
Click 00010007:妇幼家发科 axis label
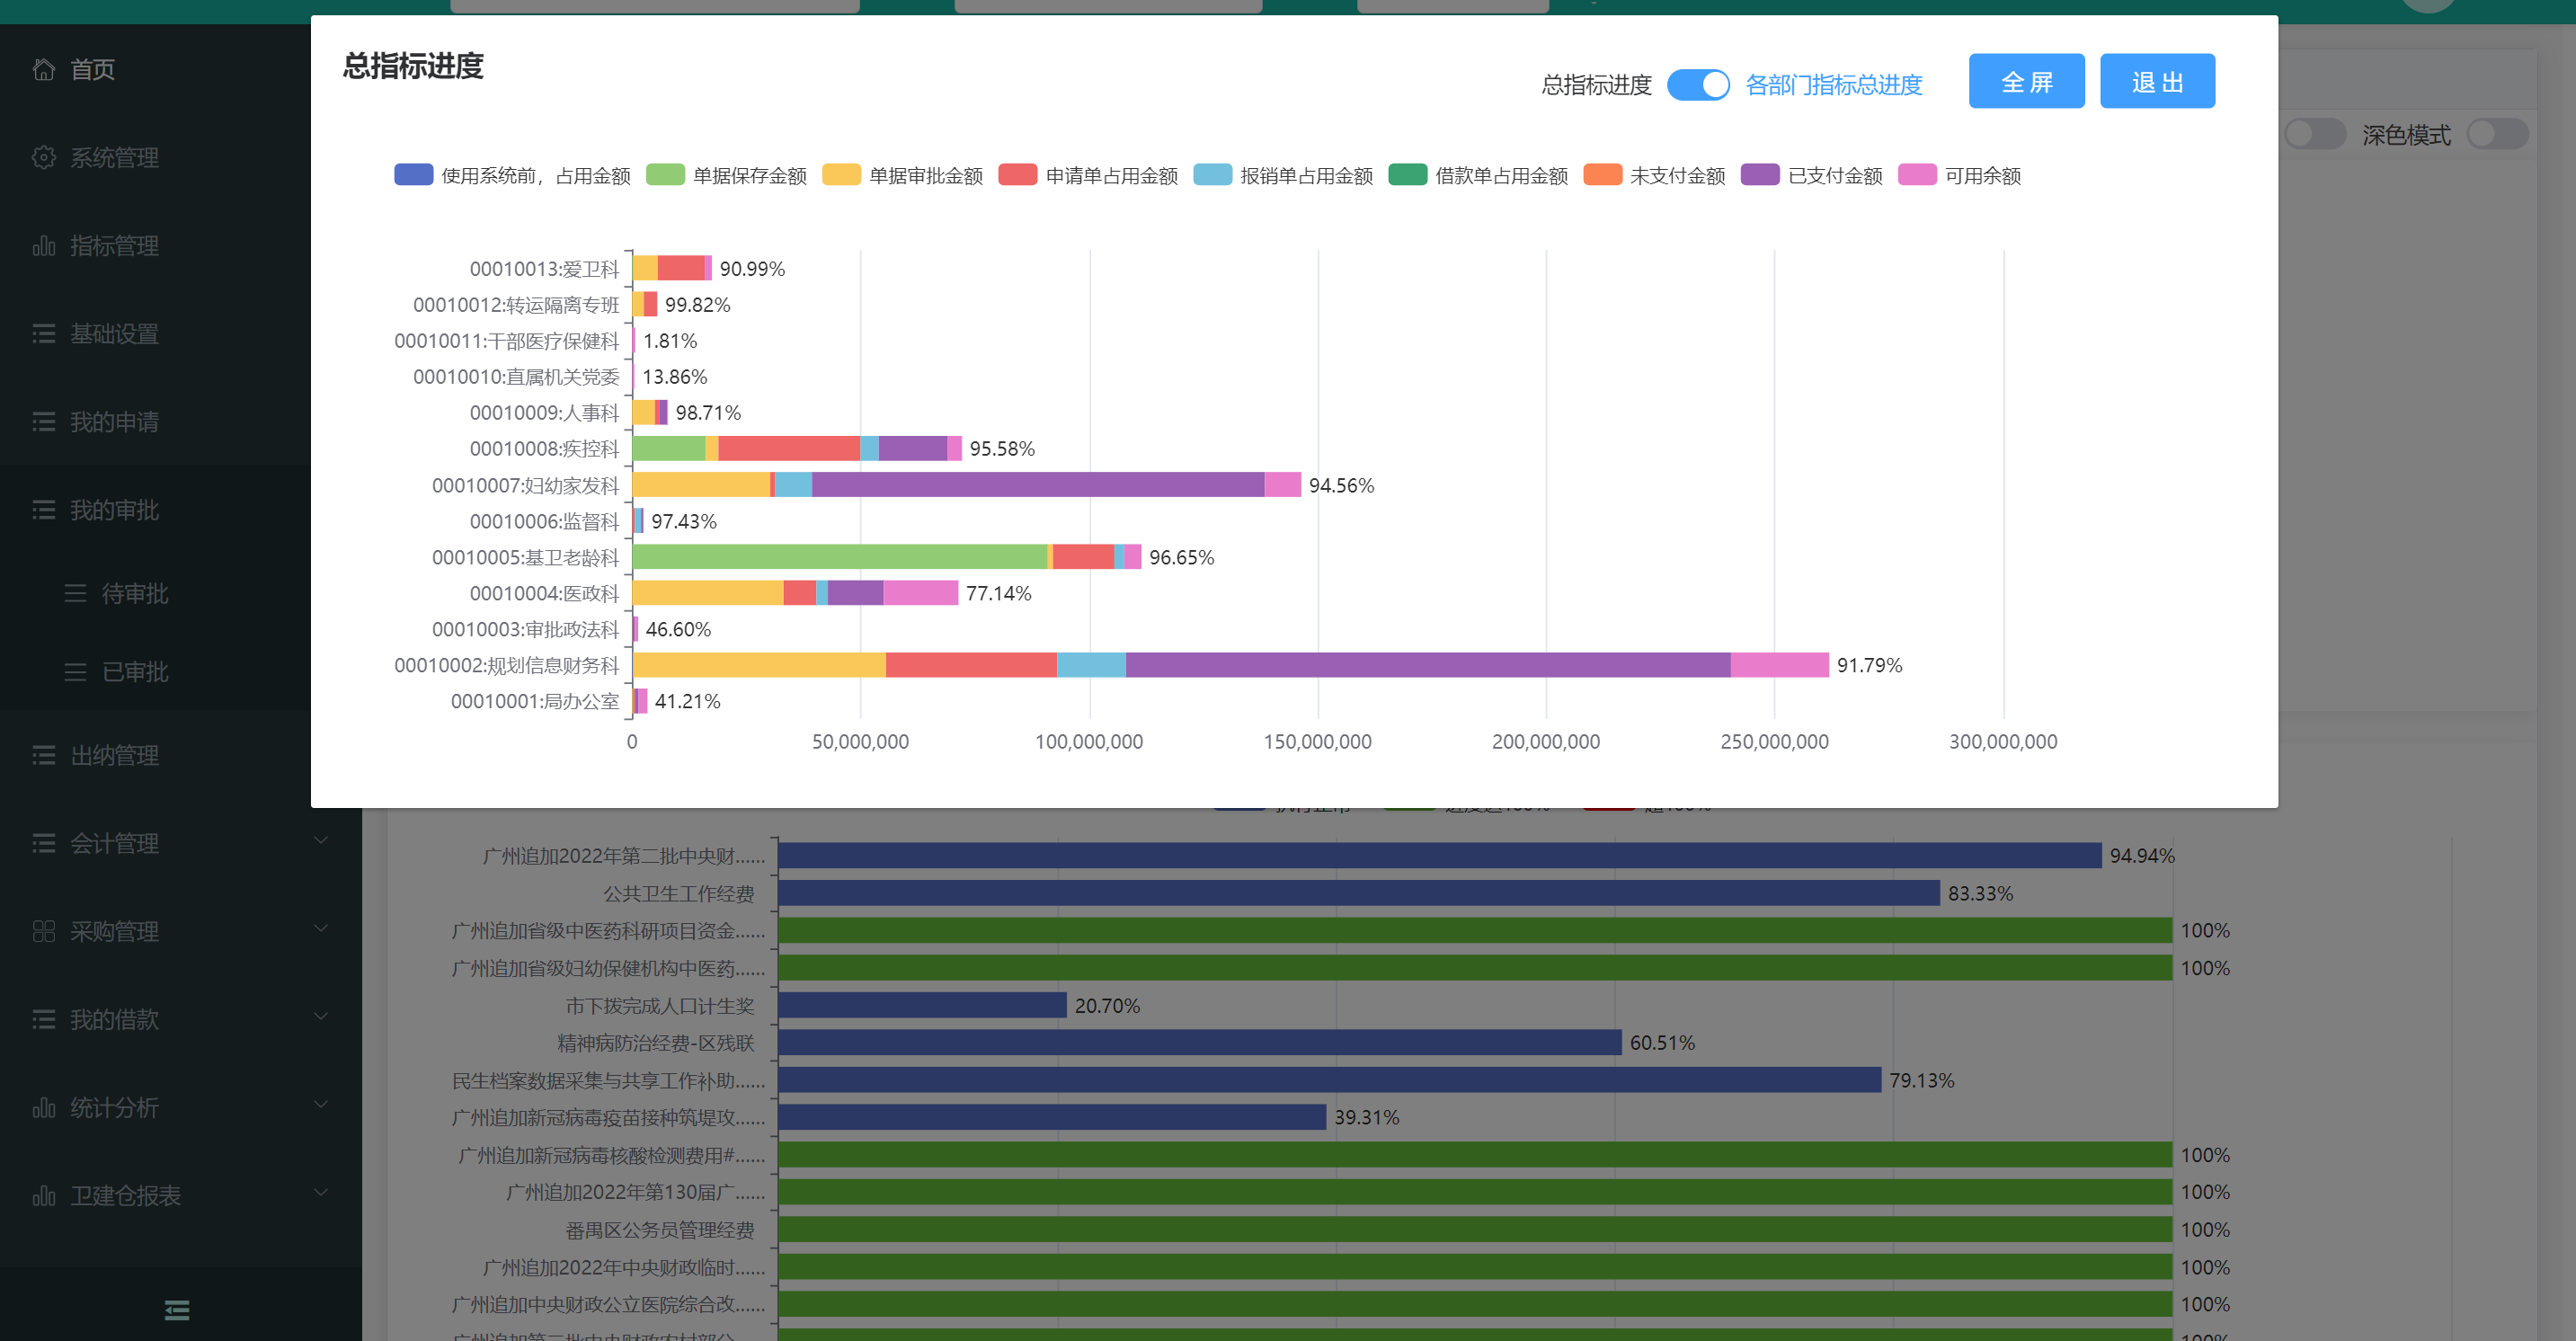(525, 485)
